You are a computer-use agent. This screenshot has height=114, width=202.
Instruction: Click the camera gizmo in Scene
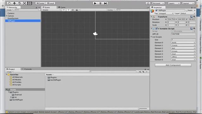coord(95,34)
